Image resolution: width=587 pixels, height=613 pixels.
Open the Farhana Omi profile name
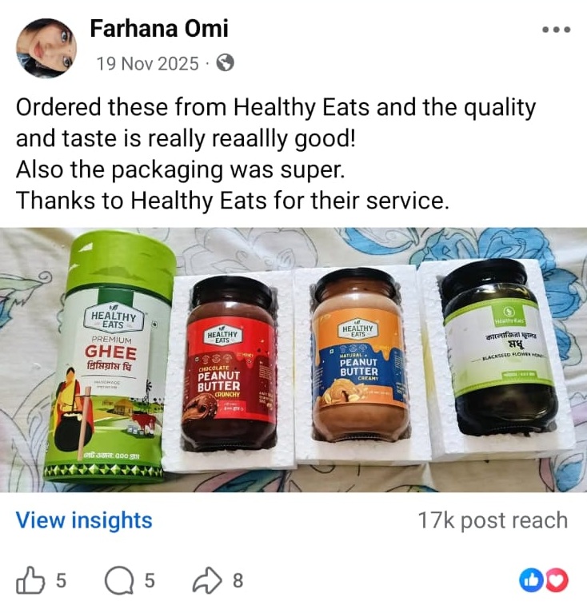[159, 29]
